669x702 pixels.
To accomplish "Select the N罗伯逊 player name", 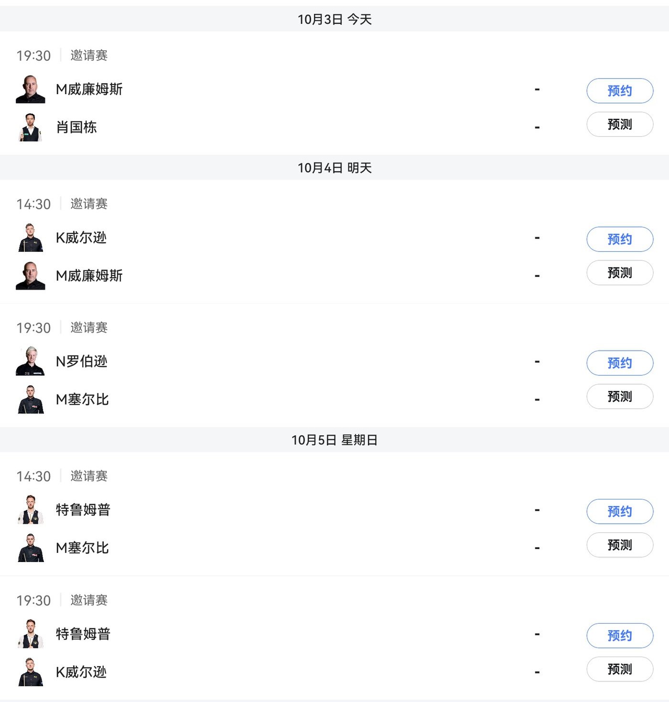I will pyautogui.click(x=82, y=361).
